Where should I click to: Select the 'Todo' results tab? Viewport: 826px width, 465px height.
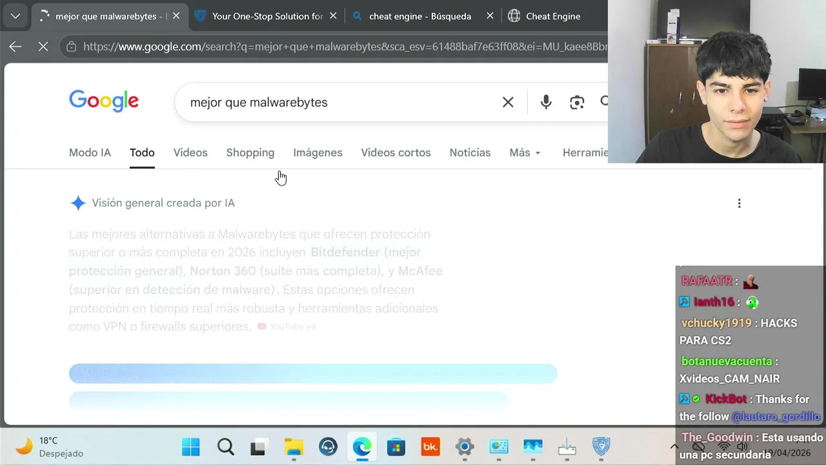tap(142, 152)
